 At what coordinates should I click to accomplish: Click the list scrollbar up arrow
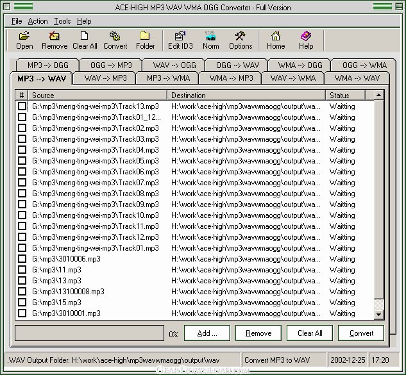pos(379,96)
